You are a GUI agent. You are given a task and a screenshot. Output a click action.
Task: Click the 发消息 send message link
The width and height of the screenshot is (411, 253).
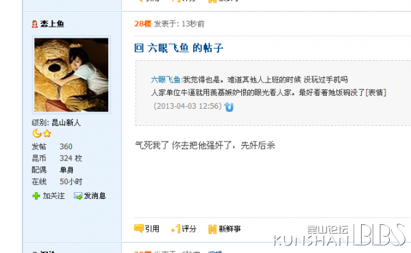coord(95,196)
